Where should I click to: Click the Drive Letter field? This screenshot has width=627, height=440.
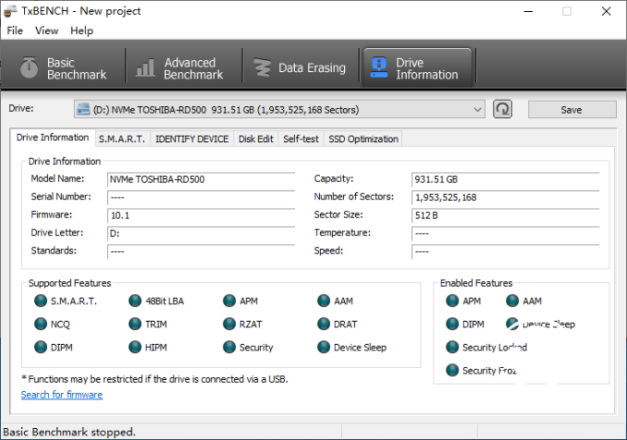(x=201, y=233)
